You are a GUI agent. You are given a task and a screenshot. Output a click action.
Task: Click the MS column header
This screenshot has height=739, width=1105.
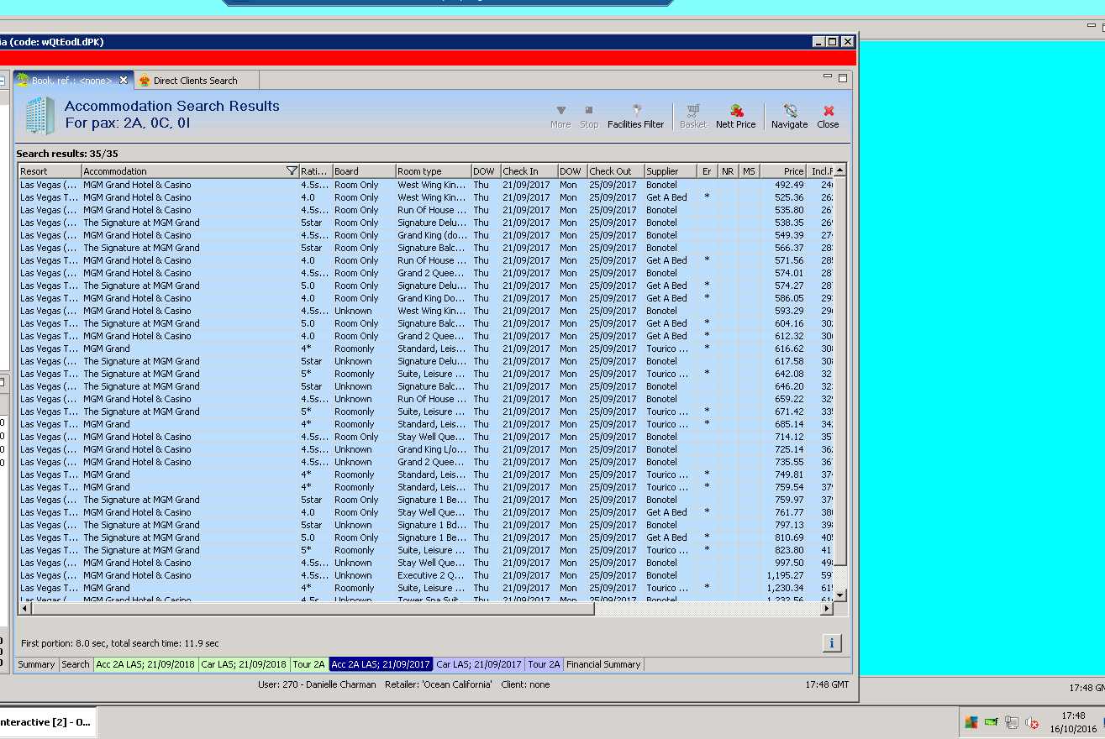[x=749, y=171]
